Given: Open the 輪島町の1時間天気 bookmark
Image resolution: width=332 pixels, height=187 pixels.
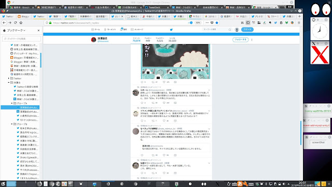Looking at the screenshot, I should click(25, 74).
